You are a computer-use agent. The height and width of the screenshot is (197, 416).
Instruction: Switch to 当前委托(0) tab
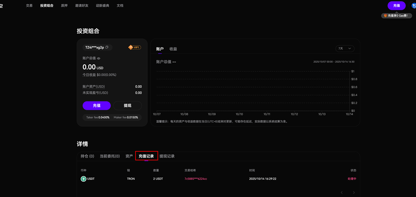pos(110,156)
